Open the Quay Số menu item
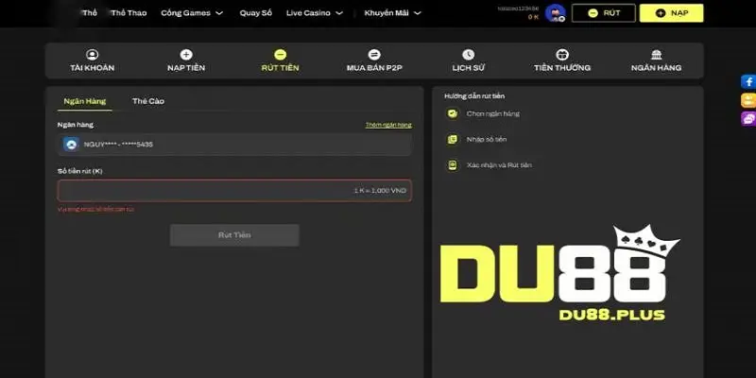 coord(255,13)
